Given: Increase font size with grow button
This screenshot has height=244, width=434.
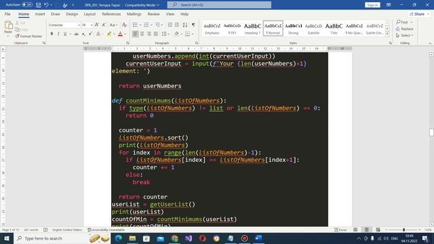Looking at the screenshot, I should click(97, 25).
